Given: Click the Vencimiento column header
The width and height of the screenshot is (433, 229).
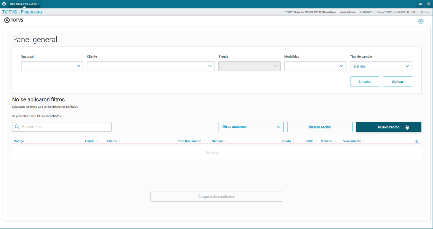Looking at the screenshot, I should (352, 141).
